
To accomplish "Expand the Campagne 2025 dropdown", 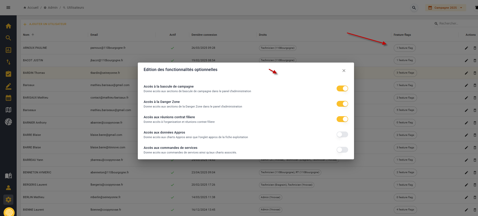I will (445, 8).
